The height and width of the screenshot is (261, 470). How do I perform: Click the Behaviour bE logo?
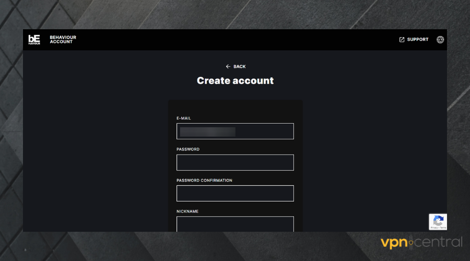pos(34,40)
